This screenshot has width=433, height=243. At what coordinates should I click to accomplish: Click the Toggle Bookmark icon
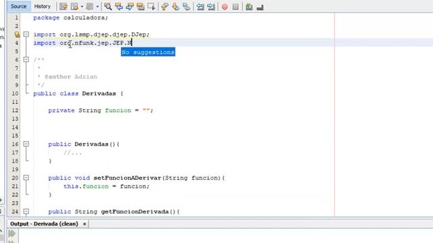tap(187, 7)
